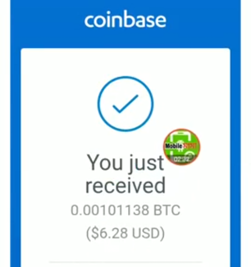Click the letter 'c' in coinbase logo
The image size is (251, 267).
pyautogui.click(x=89, y=21)
